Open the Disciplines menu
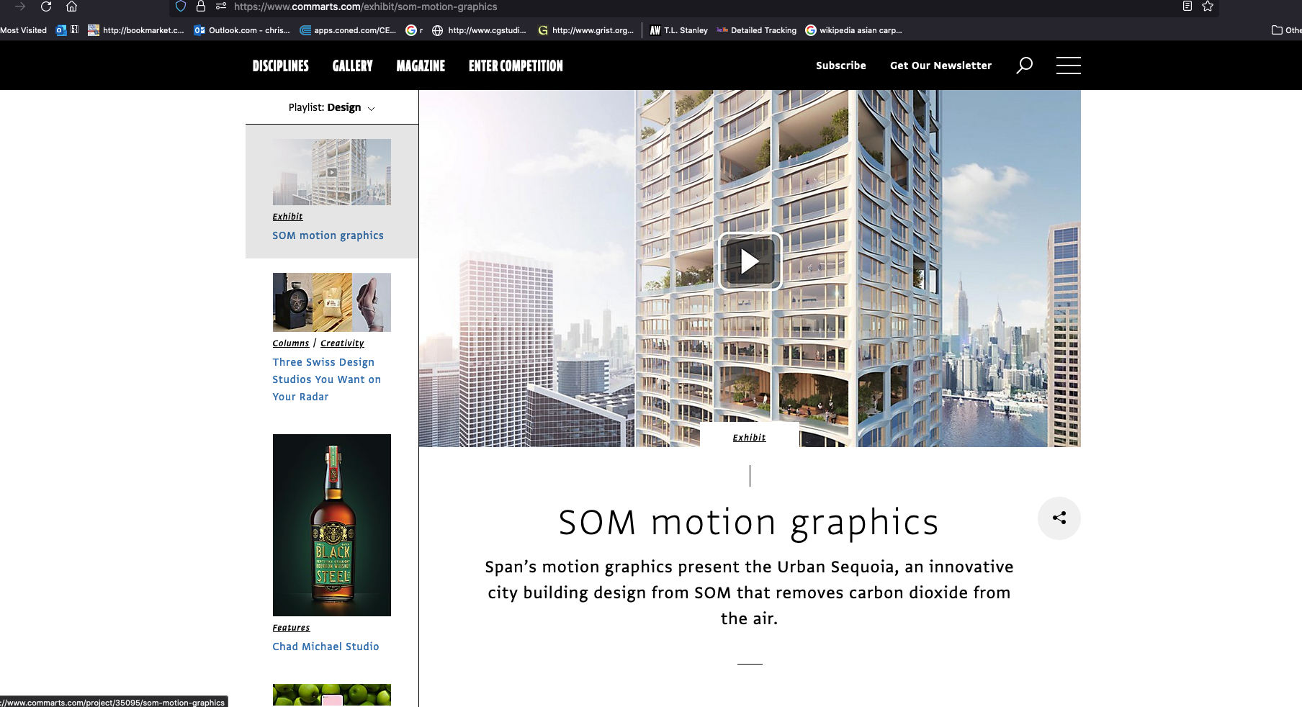This screenshot has width=1302, height=707. tap(281, 66)
